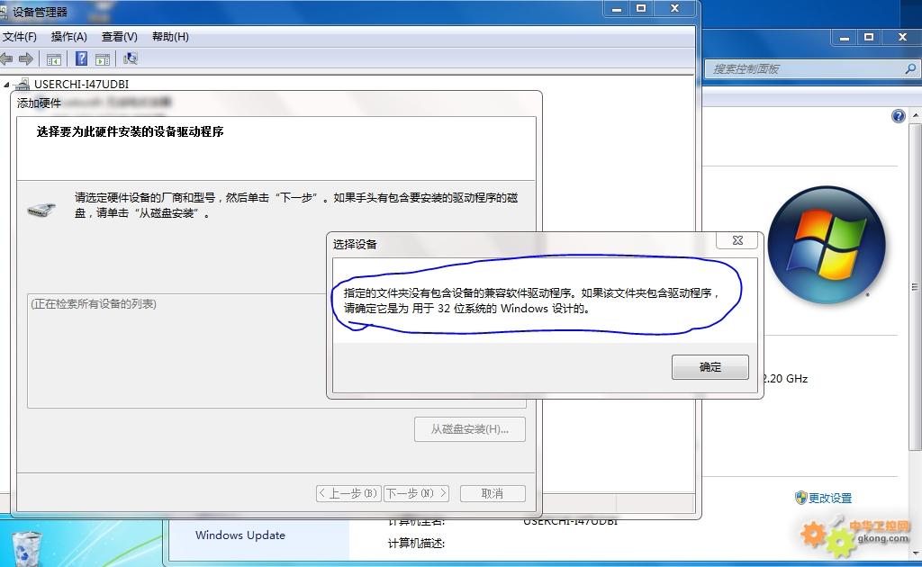Open the Recycle Bin desktop icon
Image resolution: width=922 pixels, height=567 pixels.
click(x=26, y=549)
